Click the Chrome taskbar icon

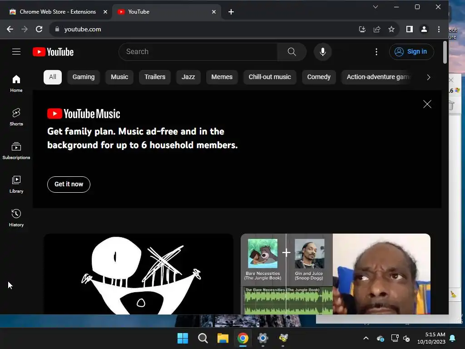tap(243, 338)
